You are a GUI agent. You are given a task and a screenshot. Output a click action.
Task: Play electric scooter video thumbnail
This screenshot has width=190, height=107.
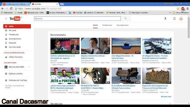point(96,76)
